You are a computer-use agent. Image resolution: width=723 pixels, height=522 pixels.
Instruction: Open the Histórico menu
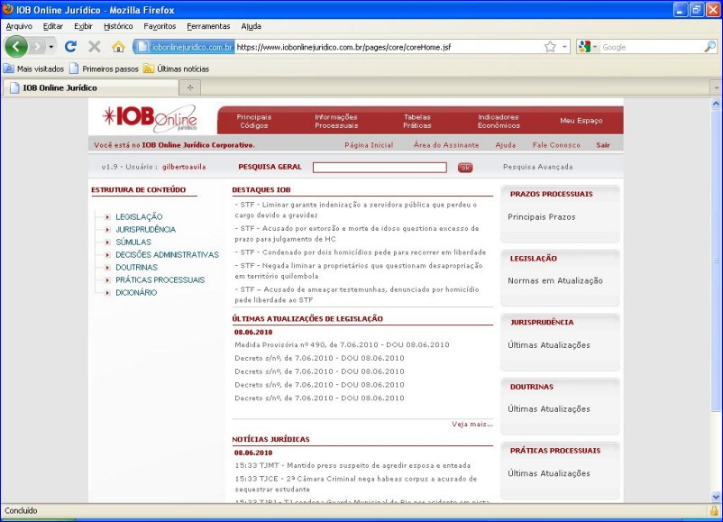click(118, 26)
